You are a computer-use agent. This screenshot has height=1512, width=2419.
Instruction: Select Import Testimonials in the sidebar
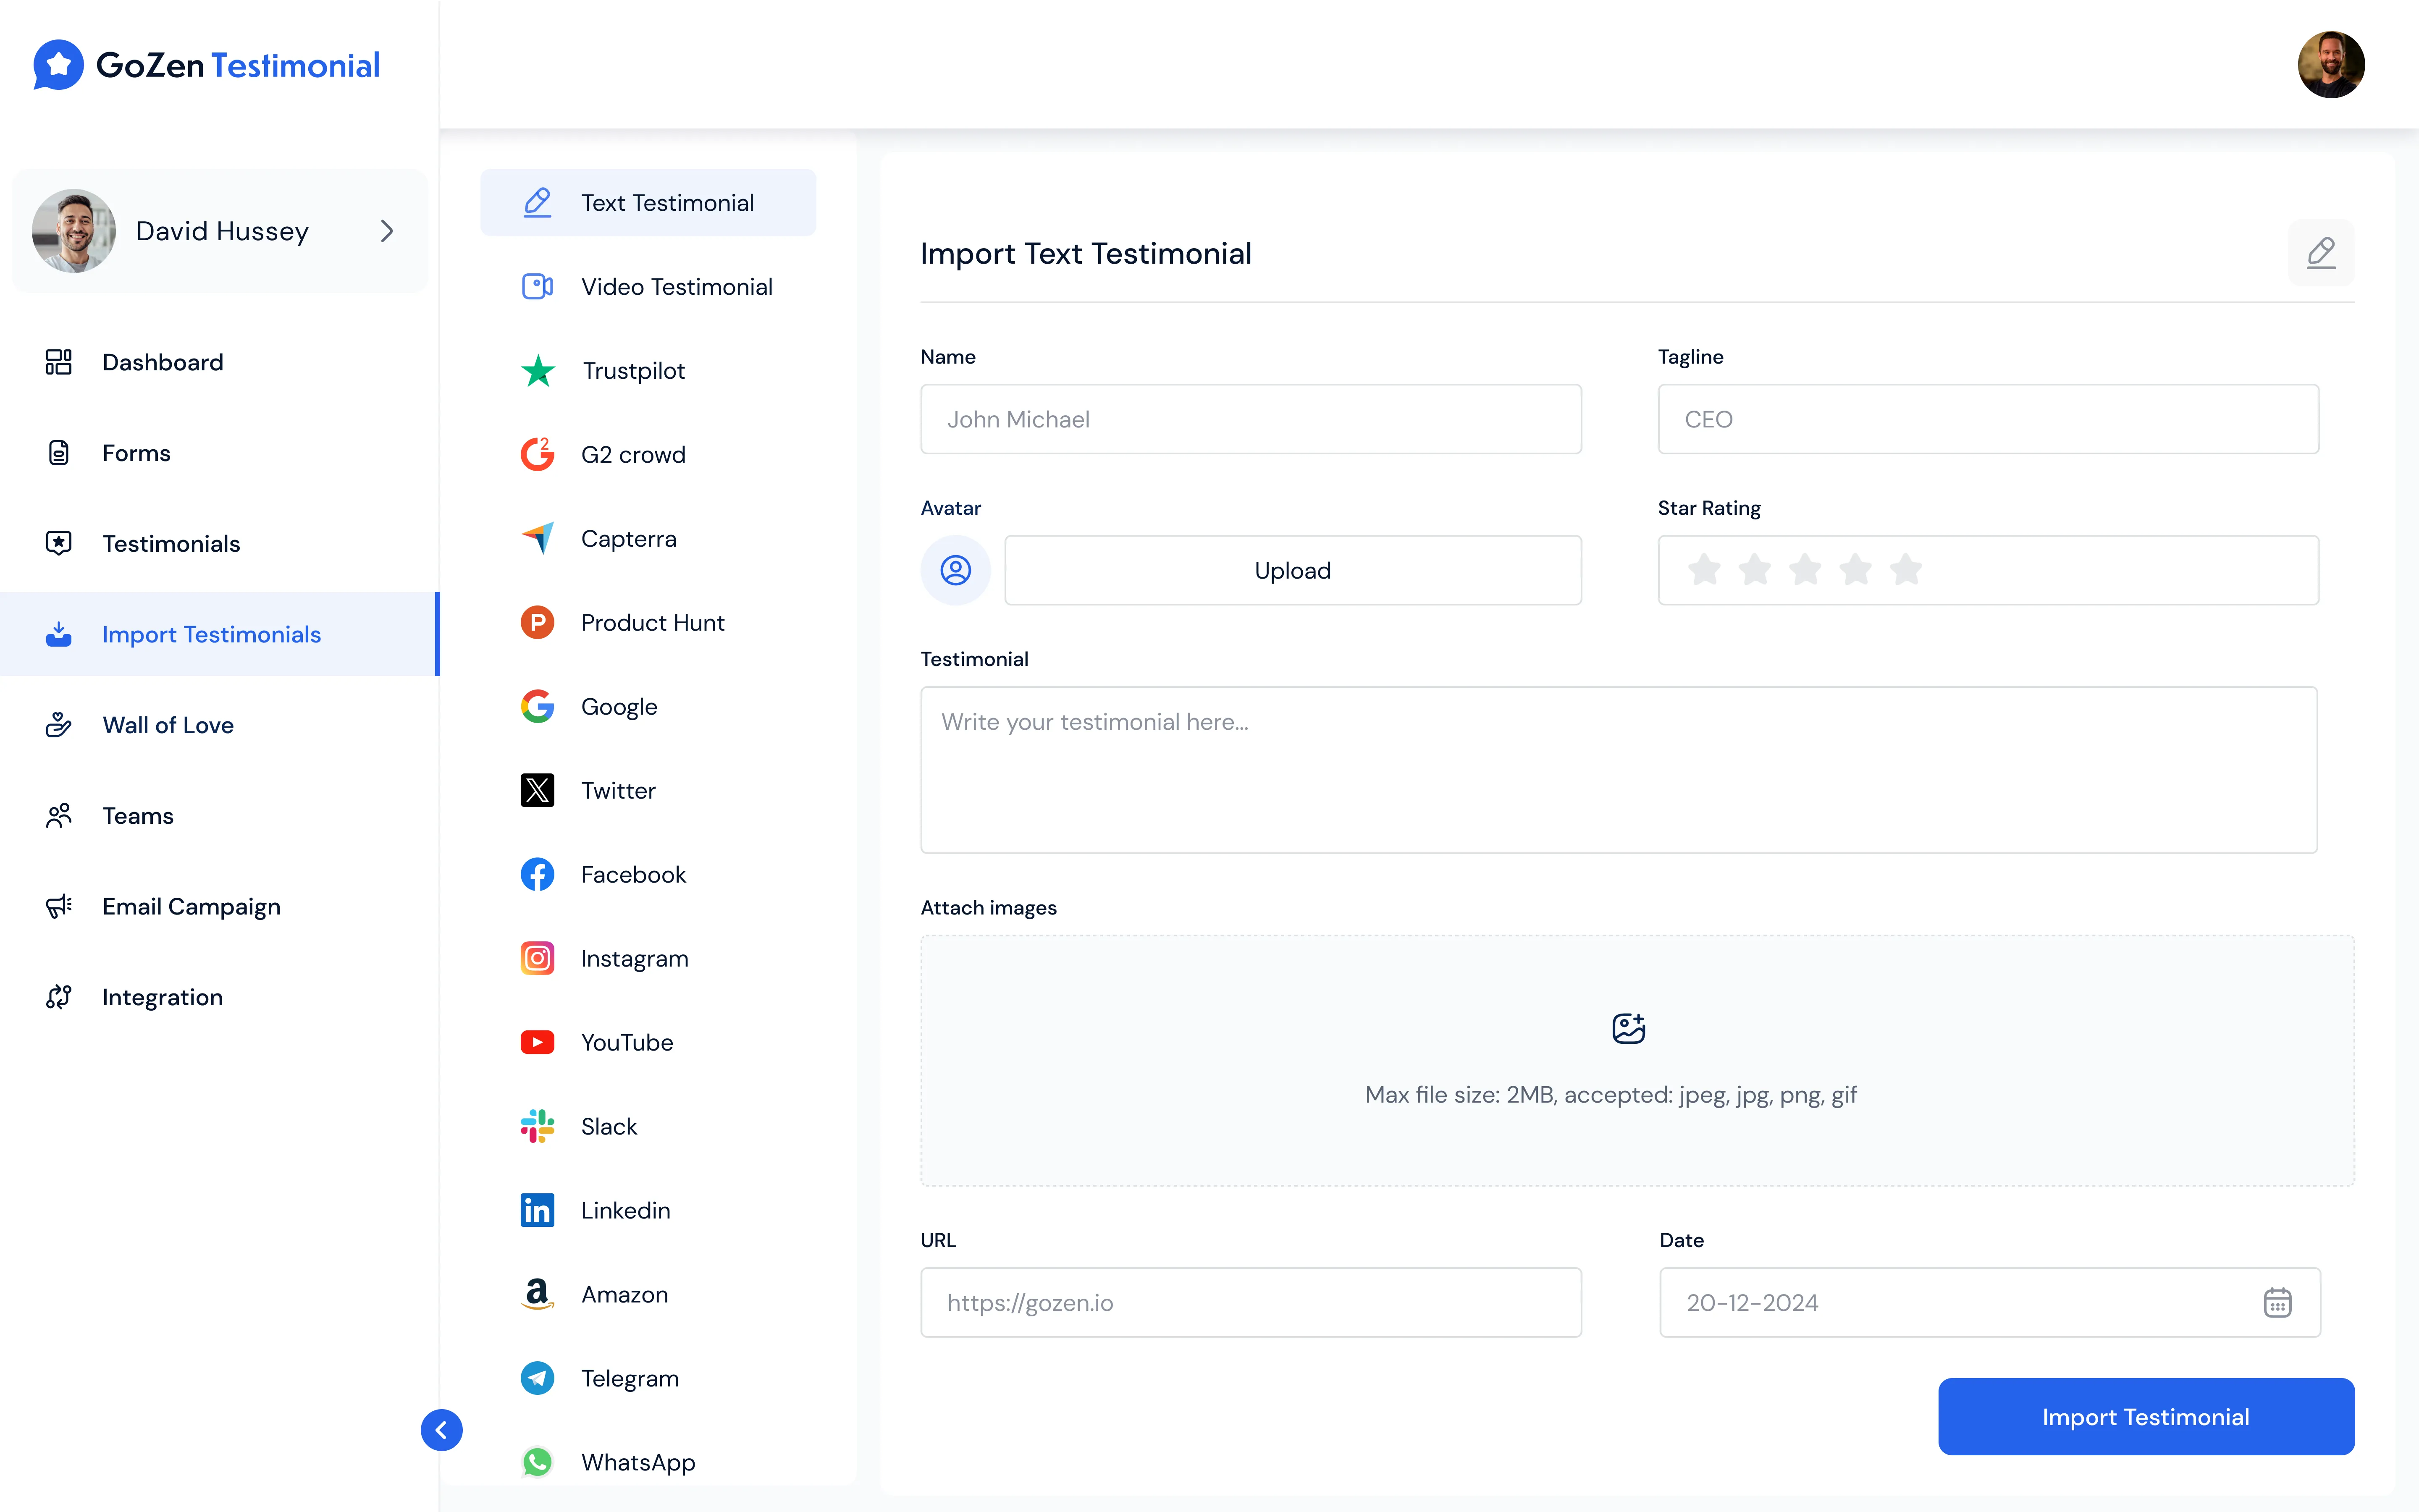click(x=220, y=634)
